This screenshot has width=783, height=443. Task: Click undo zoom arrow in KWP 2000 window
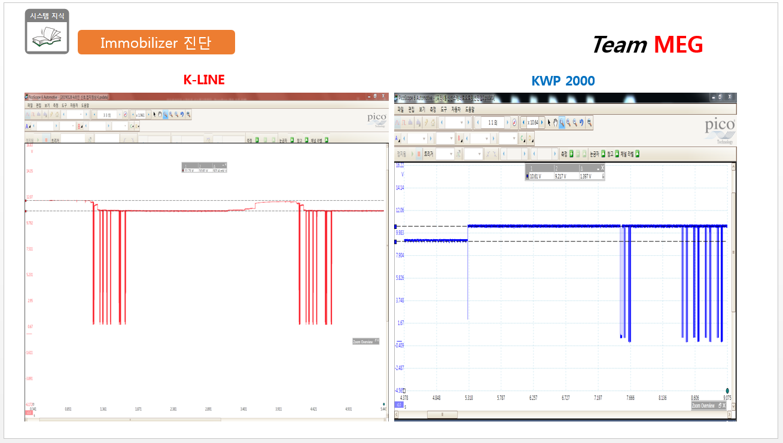(x=581, y=123)
